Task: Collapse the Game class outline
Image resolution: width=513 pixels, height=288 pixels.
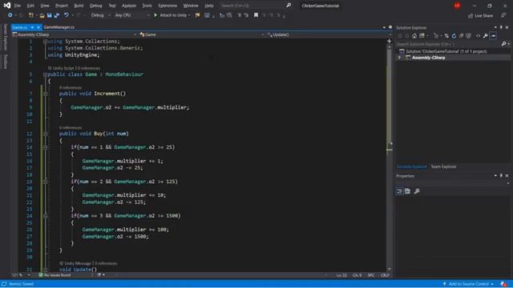Action: point(46,74)
